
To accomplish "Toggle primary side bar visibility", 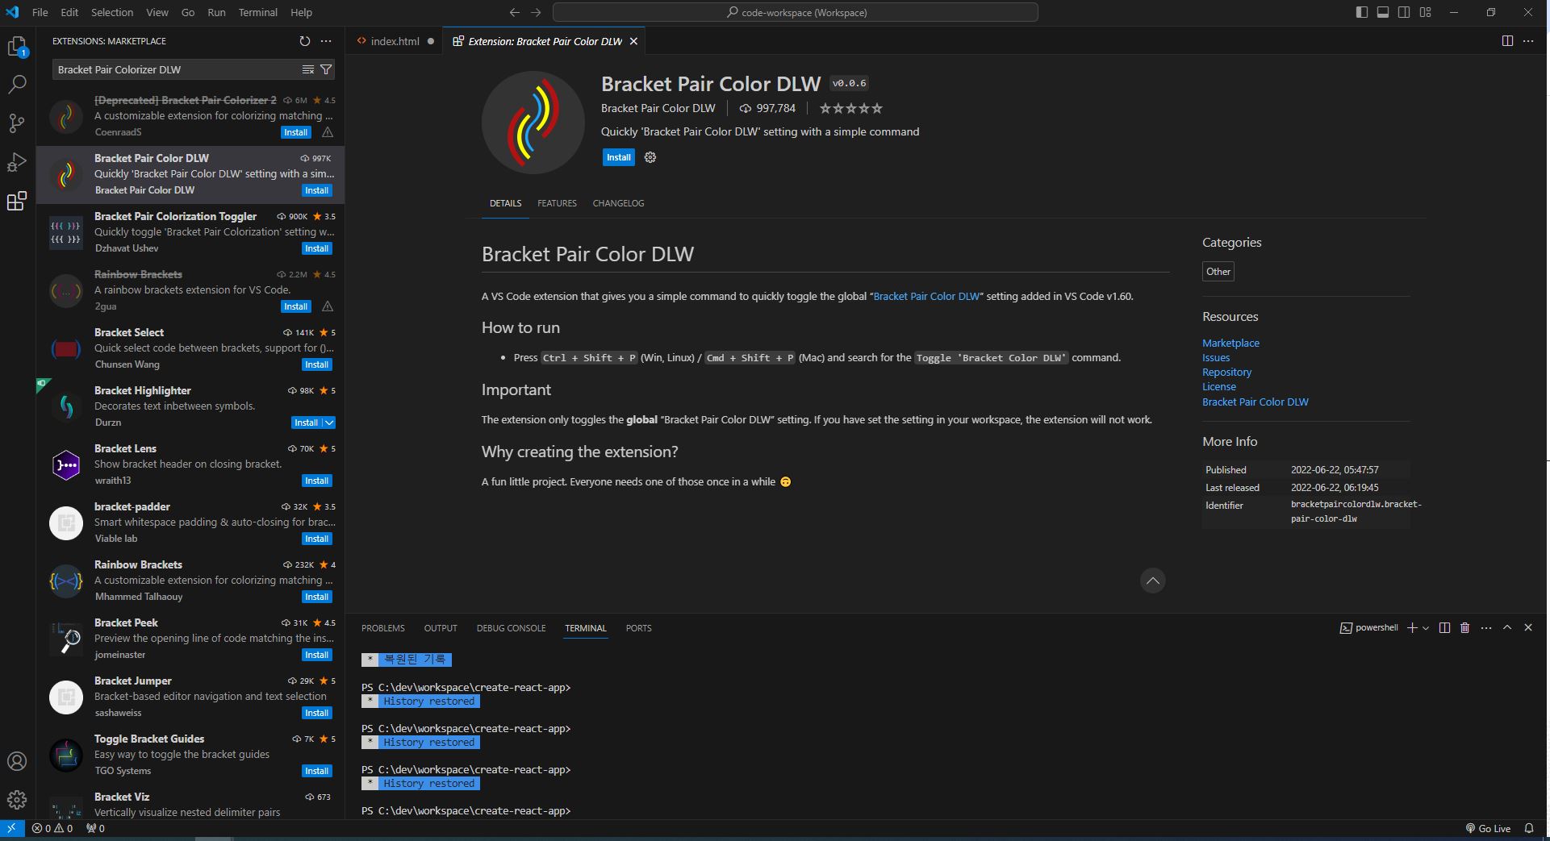I will click(1362, 12).
